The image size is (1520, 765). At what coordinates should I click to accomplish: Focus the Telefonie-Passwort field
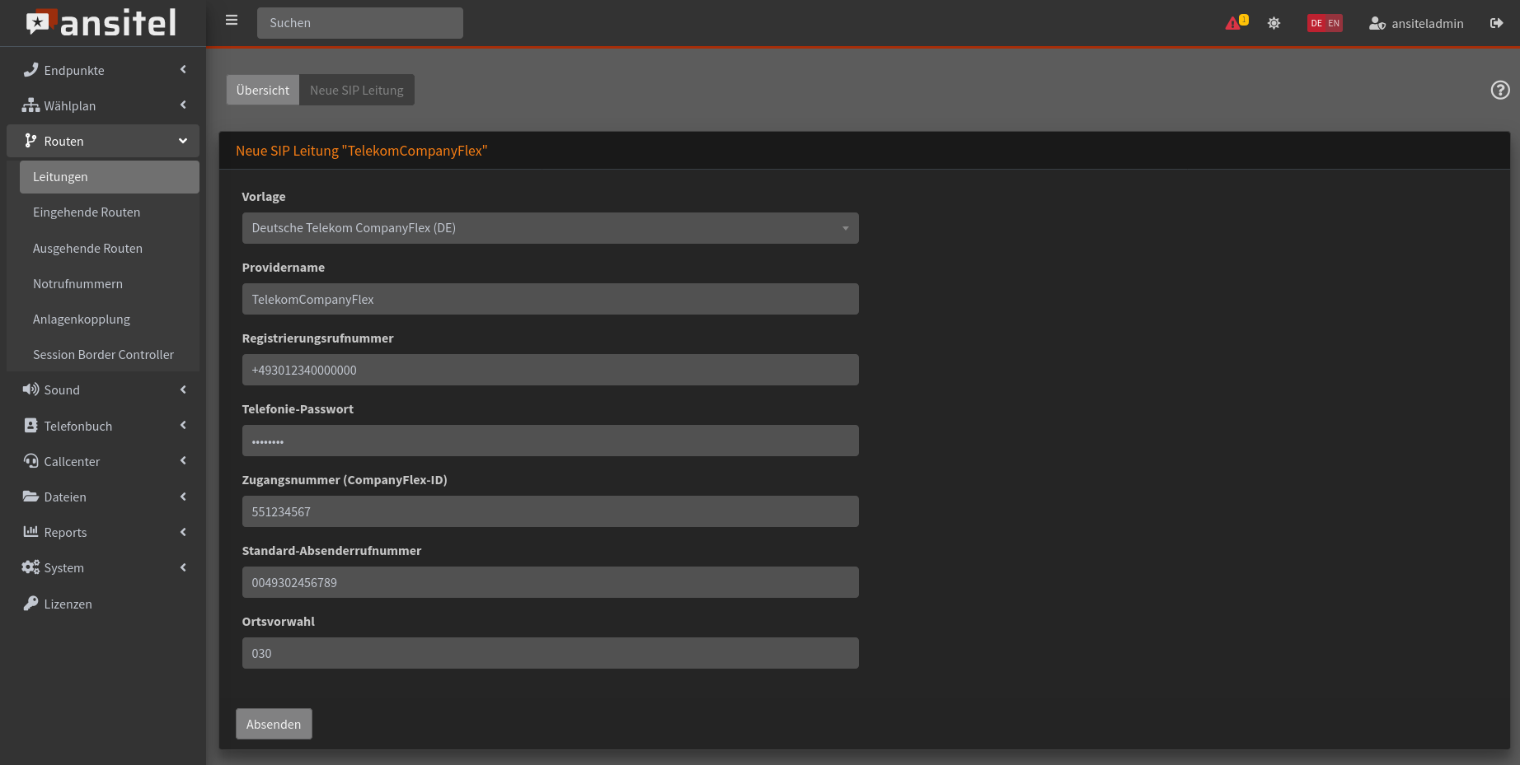(x=550, y=441)
